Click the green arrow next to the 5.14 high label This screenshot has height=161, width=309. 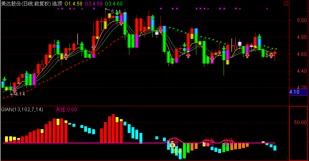tap(117, 13)
